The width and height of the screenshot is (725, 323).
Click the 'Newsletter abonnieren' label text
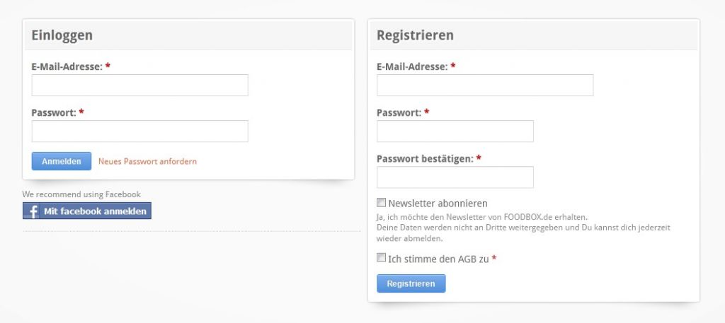438,204
